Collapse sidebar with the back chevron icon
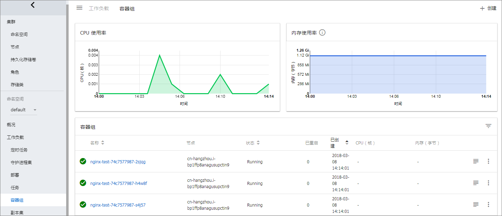502x216 pixels. click(x=33, y=5)
